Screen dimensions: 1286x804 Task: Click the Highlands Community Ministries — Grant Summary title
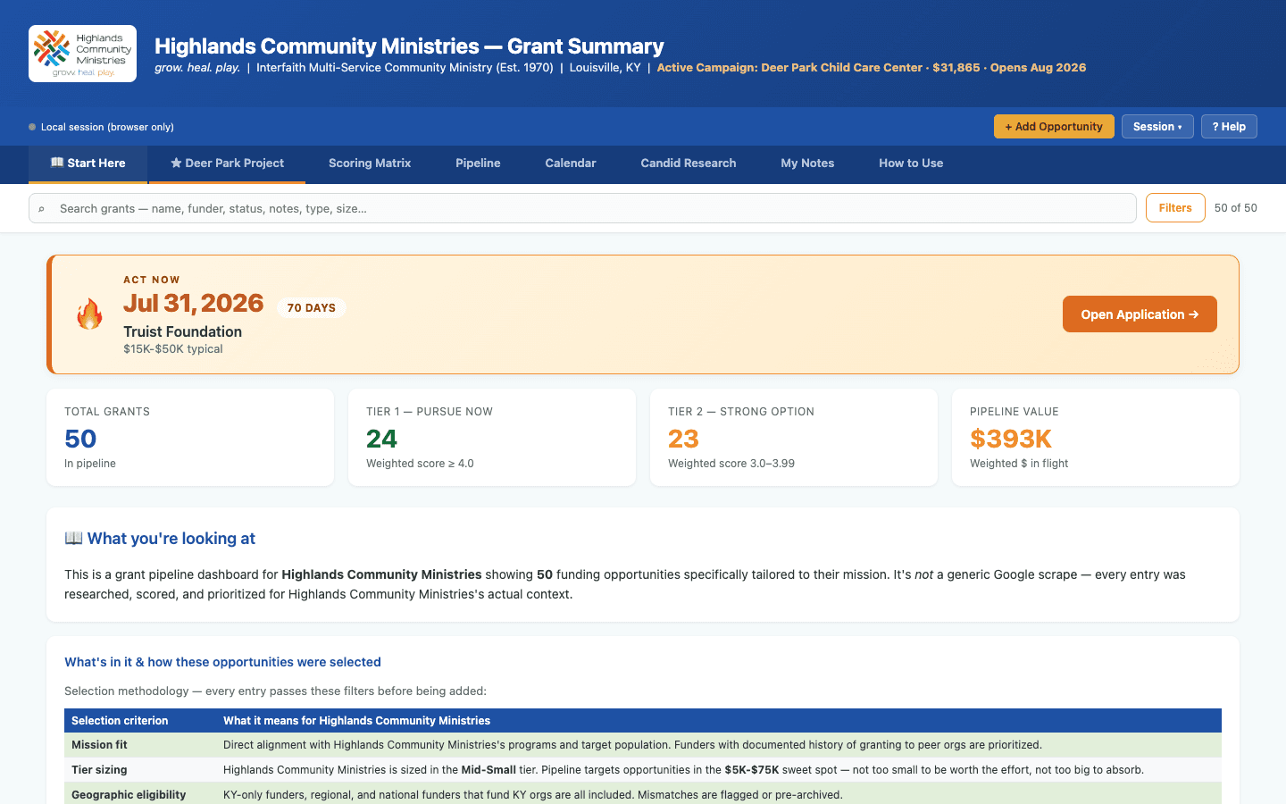point(409,46)
